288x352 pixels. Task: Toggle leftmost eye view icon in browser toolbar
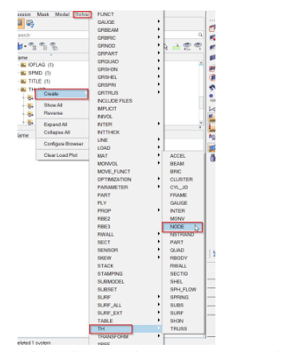tap(33, 46)
